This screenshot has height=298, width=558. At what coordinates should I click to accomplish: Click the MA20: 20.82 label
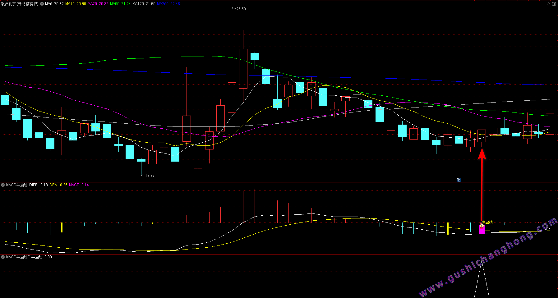coord(98,4)
